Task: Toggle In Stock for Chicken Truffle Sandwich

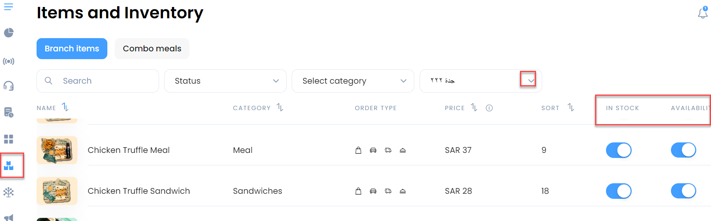Action: click(618, 191)
